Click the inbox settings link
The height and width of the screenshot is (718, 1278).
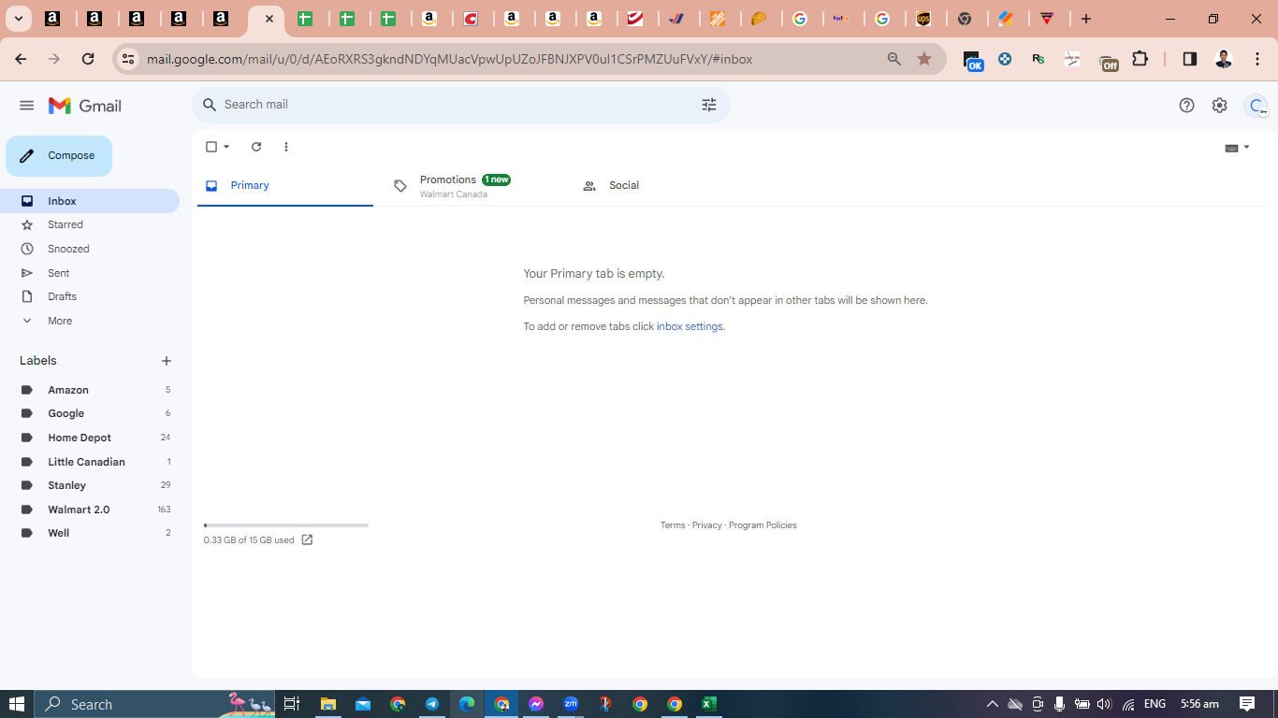pyautogui.click(x=690, y=326)
